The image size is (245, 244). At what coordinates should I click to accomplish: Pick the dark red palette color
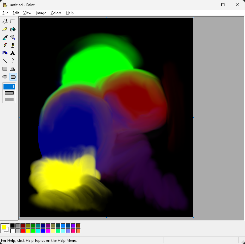23,225
